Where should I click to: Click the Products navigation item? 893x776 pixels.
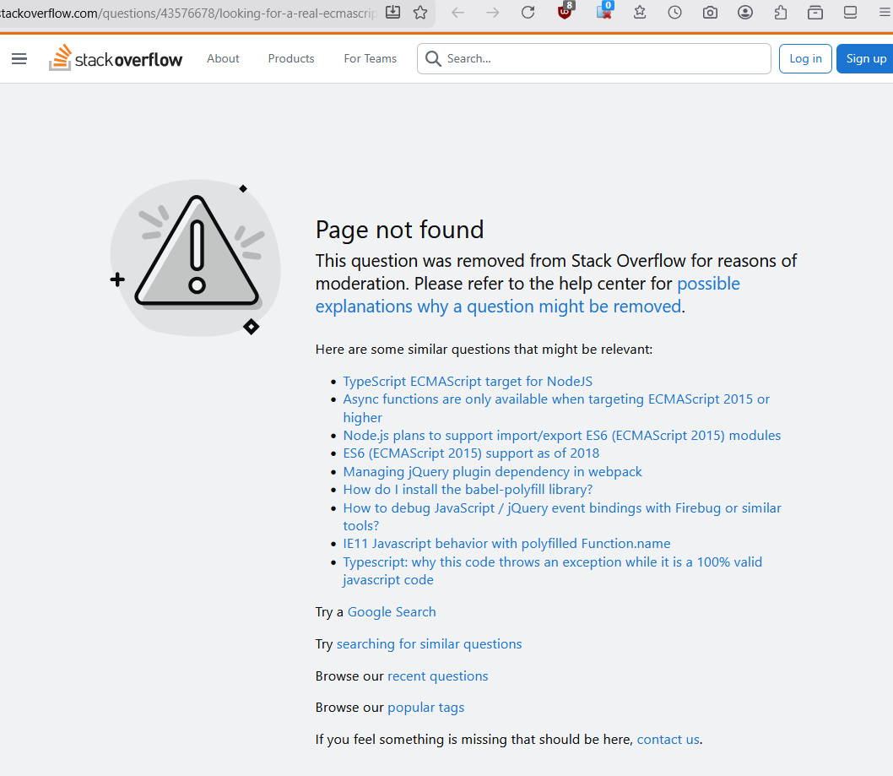pos(290,58)
